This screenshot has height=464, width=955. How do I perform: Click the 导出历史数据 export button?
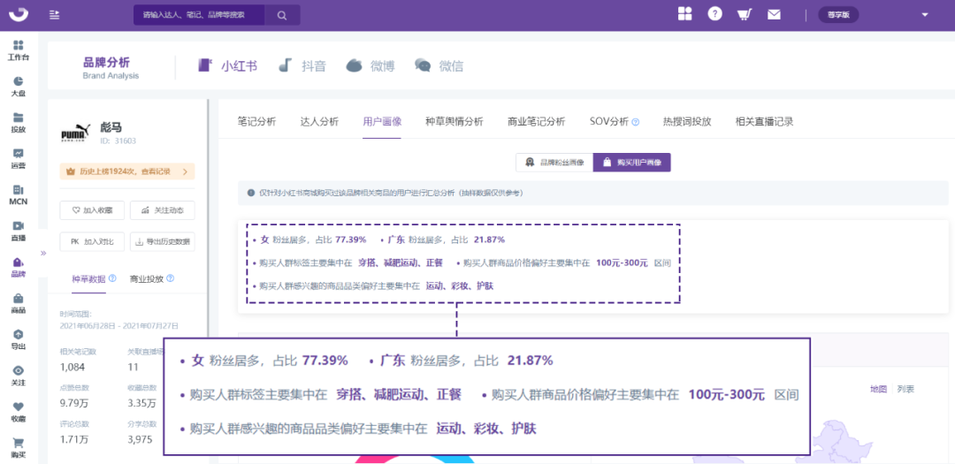pyautogui.click(x=162, y=241)
